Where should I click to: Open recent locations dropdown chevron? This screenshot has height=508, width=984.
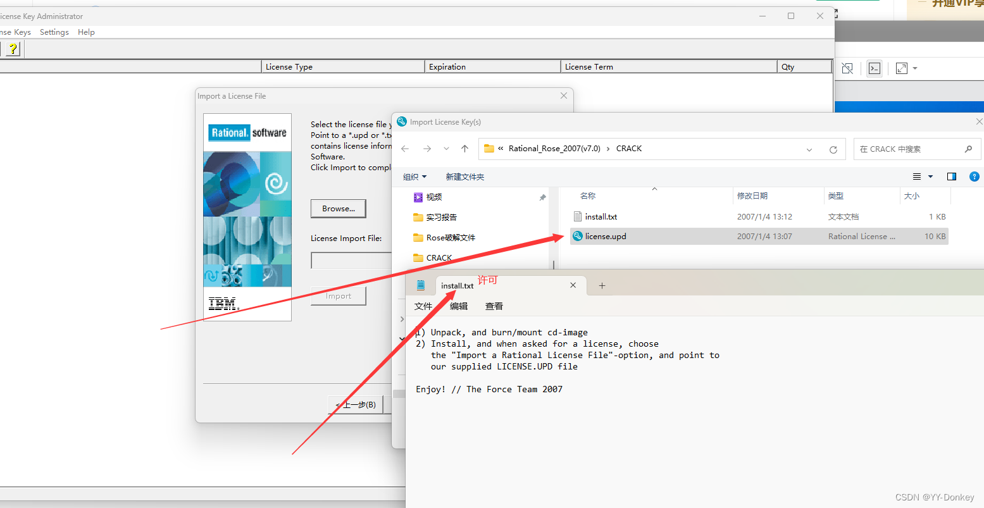point(446,149)
